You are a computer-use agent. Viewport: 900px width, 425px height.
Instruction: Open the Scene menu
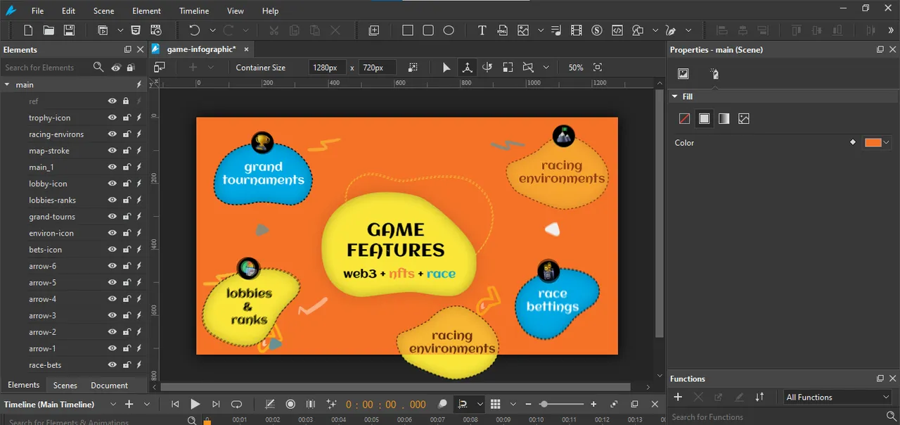point(103,11)
